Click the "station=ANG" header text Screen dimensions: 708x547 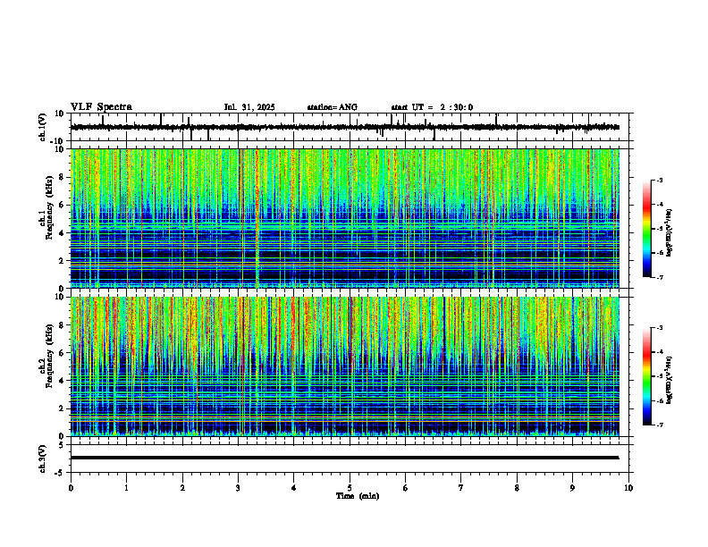pyautogui.click(x=333, y=107)
